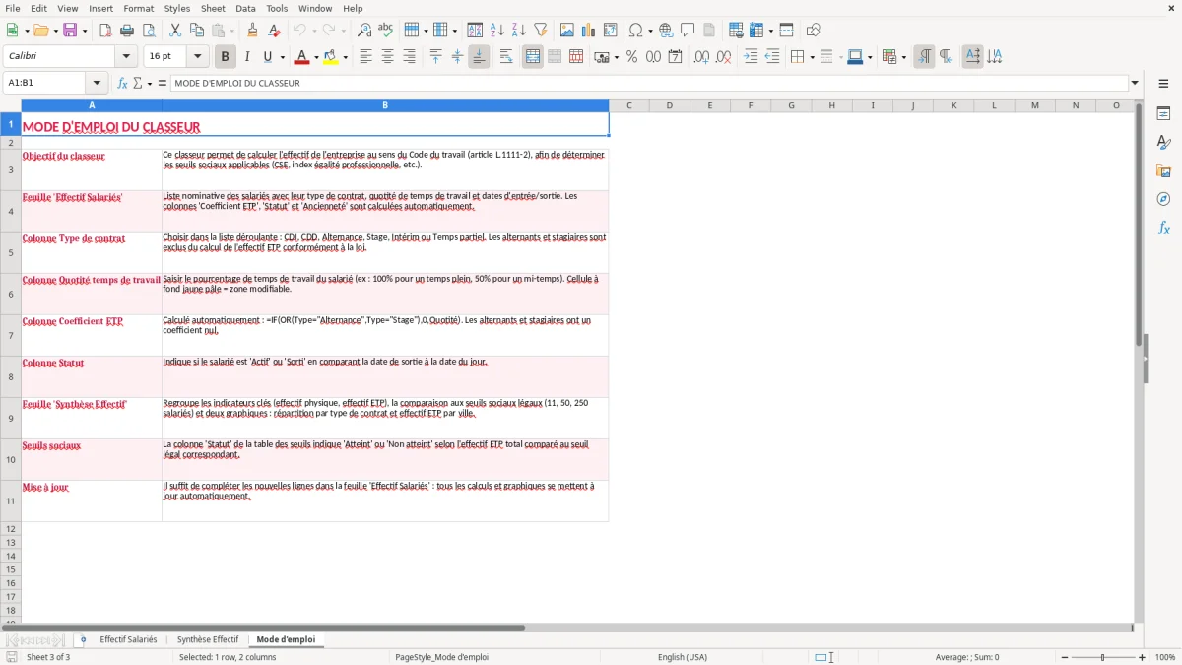This screenshot has height=665, width=1182.
Task: Open the sidebar Navigator panel
Action: click(1163, 199)
